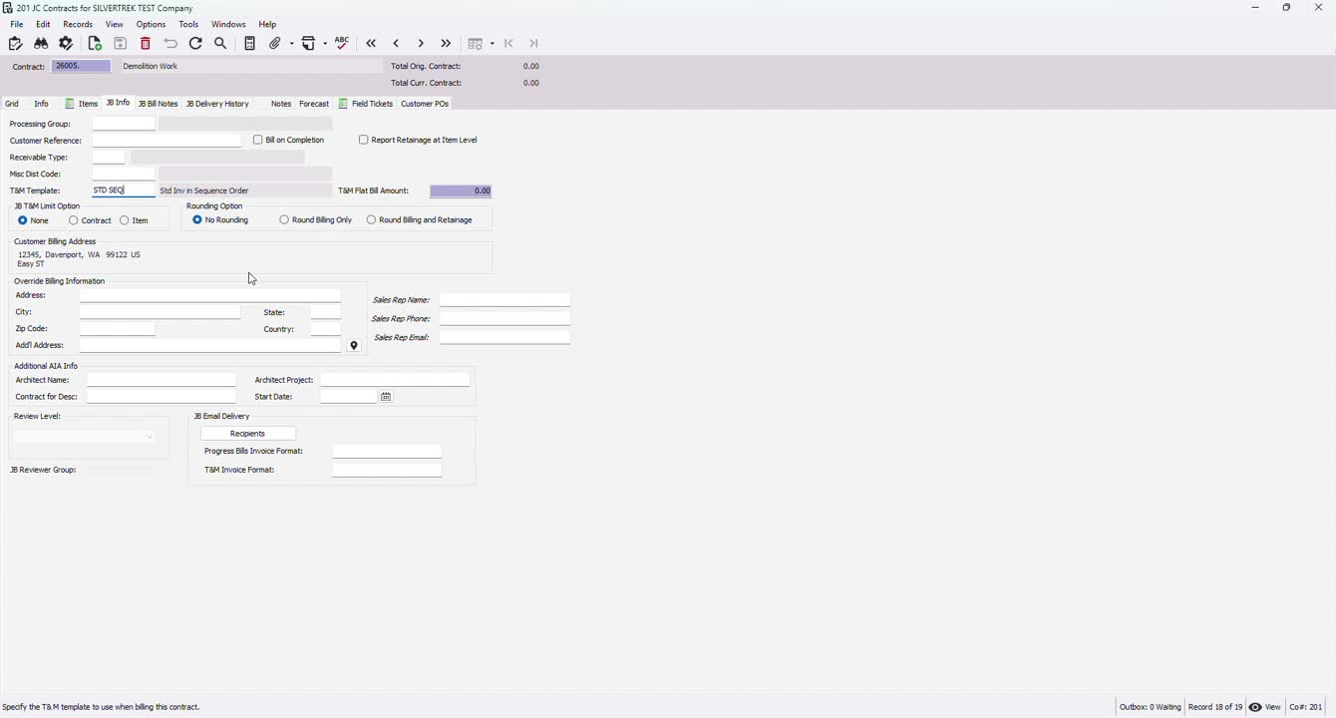Open the calculator icon
Viewport: 1336px width, 718px height.
[x=249, y=44]
